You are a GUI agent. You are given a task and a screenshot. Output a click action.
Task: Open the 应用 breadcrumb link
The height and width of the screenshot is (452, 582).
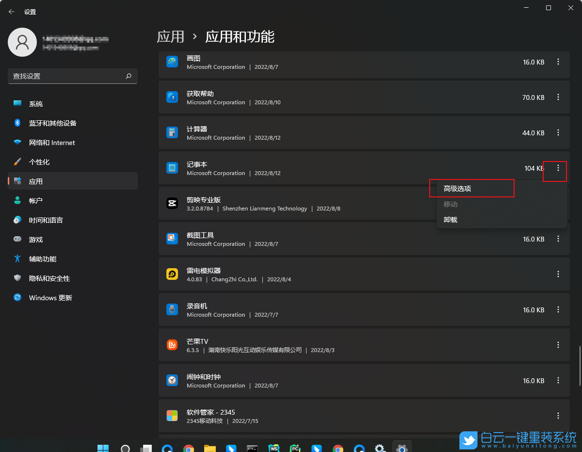pyautogui.click(x=170, y=37)
